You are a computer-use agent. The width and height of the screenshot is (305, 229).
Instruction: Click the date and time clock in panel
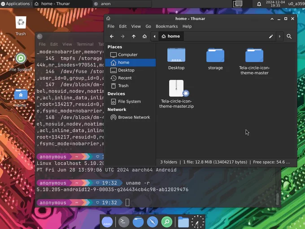[x=275, y=4]
